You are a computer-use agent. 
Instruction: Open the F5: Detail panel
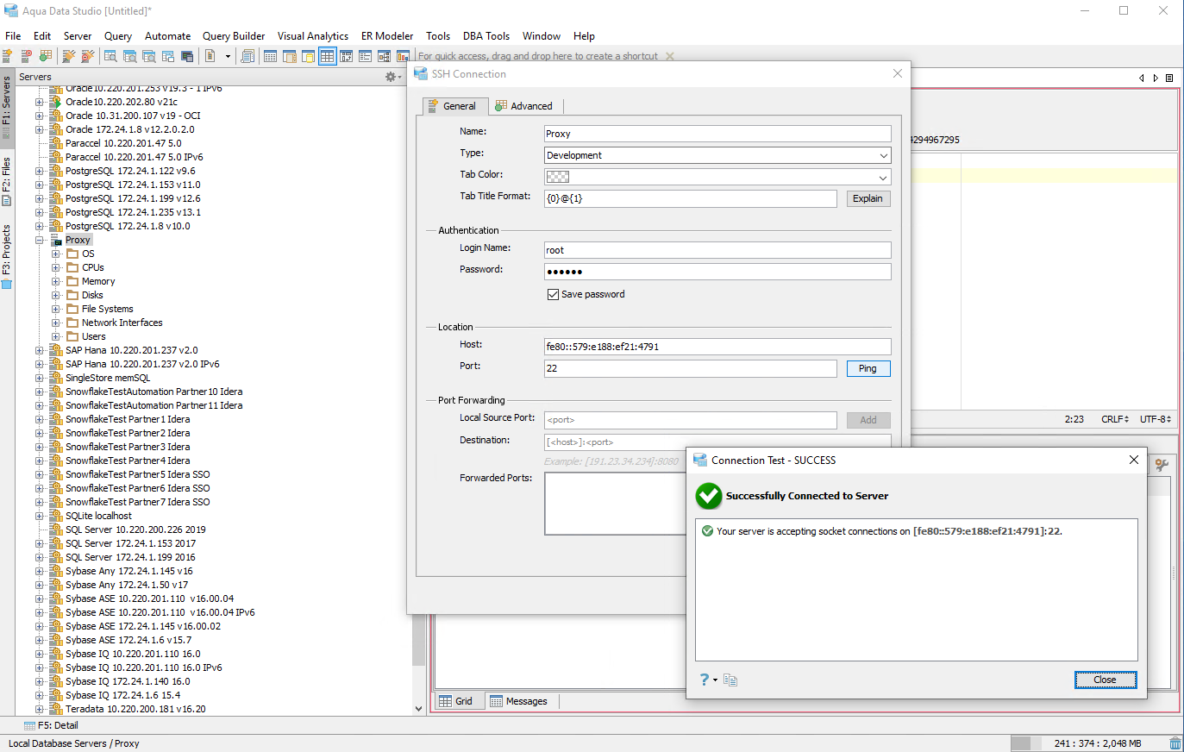coord(52,725)
